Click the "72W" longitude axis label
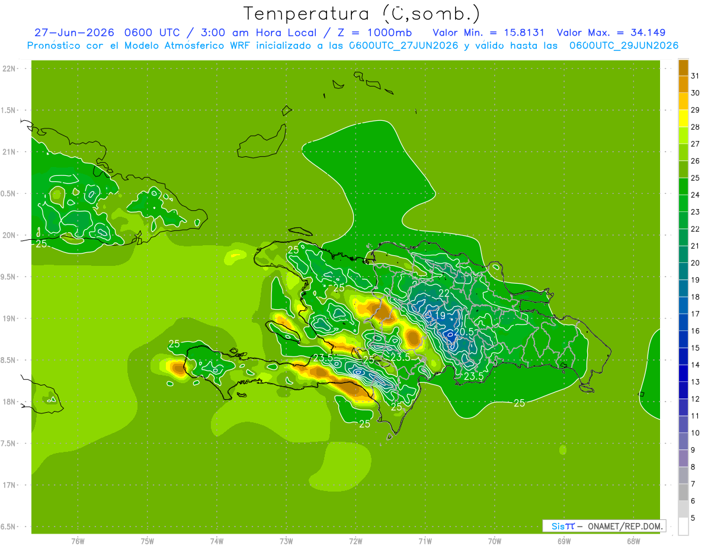The image size is (711, 549). (x=355, y=541)
